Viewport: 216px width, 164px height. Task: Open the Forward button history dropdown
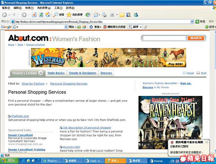pyautogui.click(x=29, y=15)
